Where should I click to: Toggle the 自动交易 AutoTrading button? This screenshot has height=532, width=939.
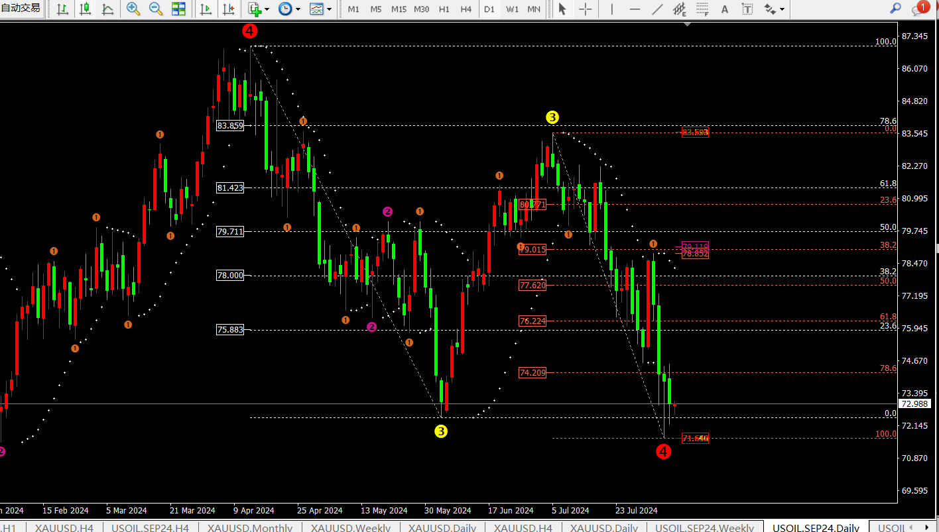pyautogui.click(x=20, y=8)
